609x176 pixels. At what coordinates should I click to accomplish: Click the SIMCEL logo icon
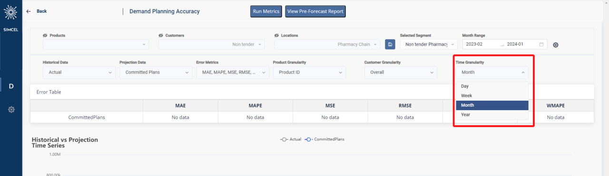pyautogui.click(x=11, y=12)
